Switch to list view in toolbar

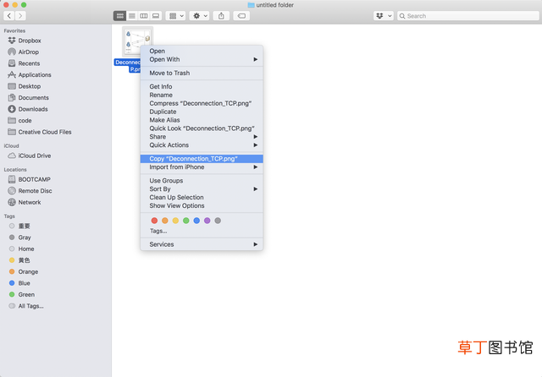point(132,16)
